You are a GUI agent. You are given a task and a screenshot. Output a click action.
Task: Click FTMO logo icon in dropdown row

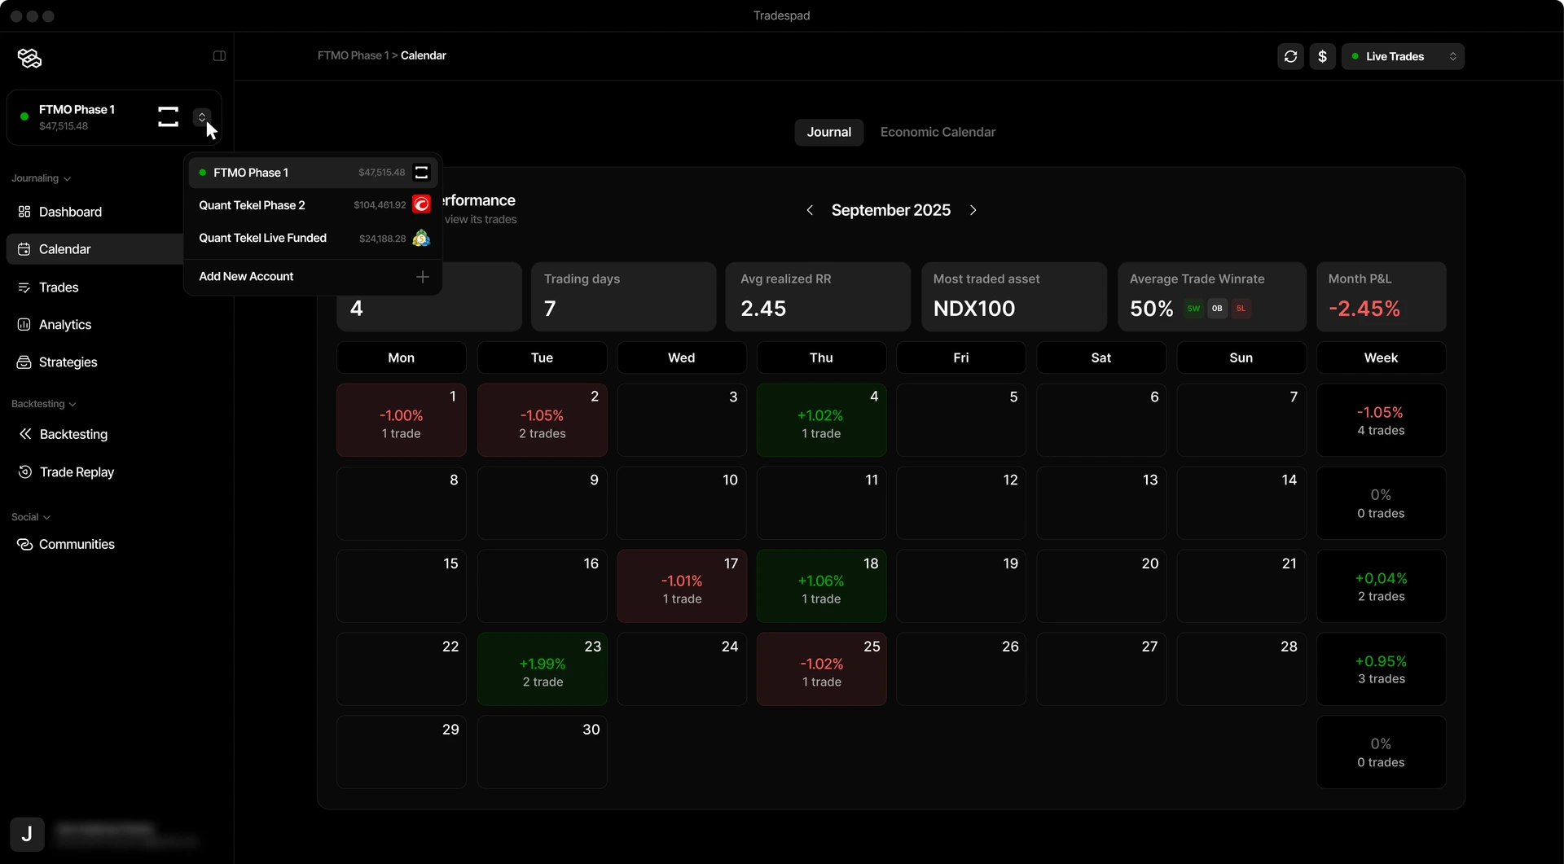[421, 173]
